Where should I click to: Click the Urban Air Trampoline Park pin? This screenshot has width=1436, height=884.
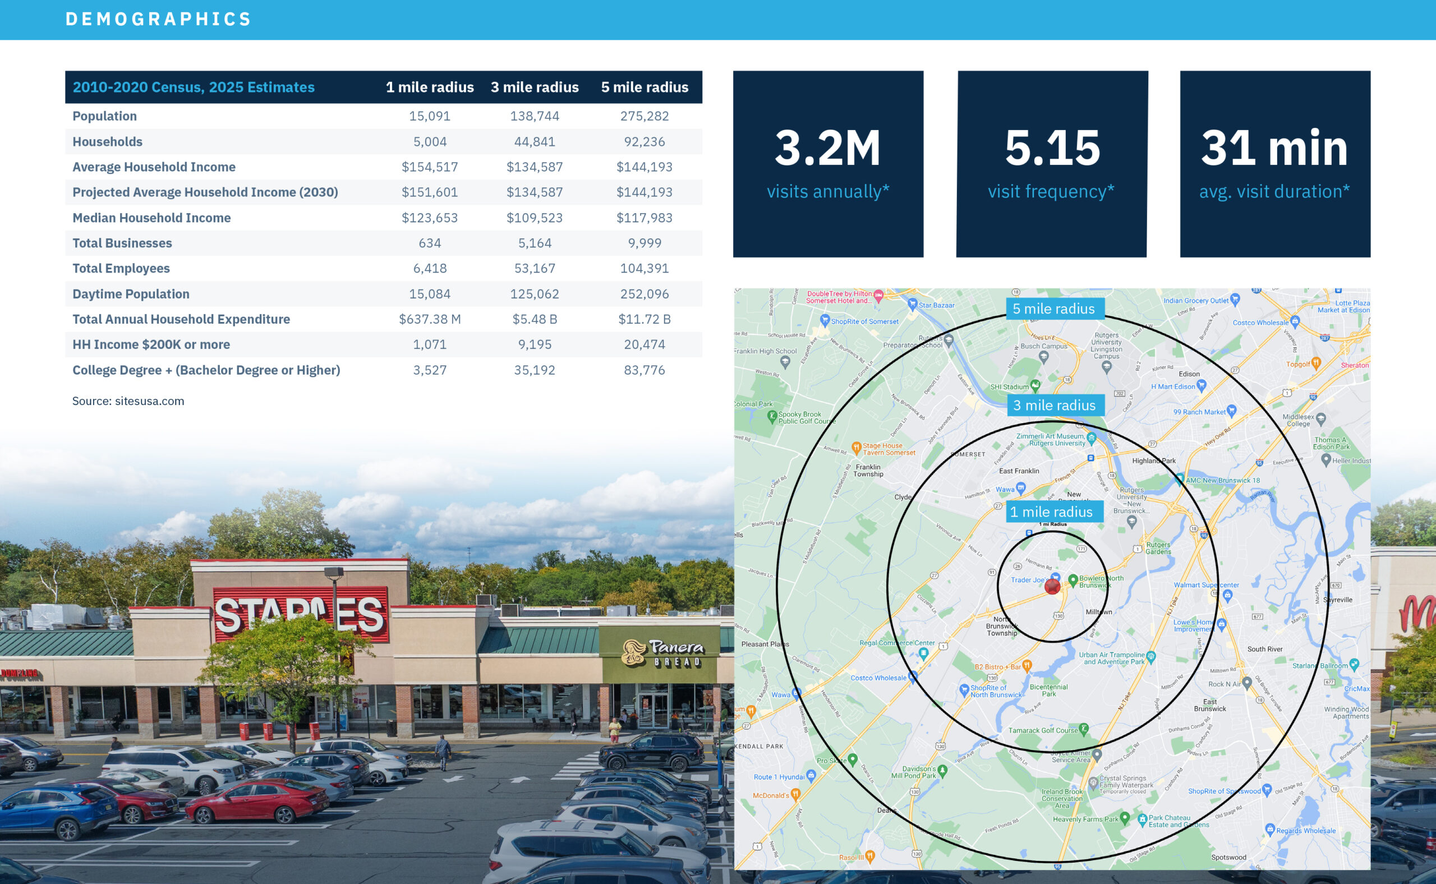click(1150, 657)
